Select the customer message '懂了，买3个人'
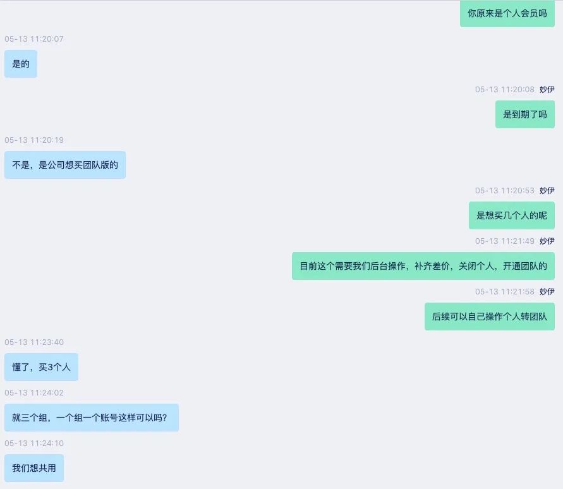 (x=41, y=367)
